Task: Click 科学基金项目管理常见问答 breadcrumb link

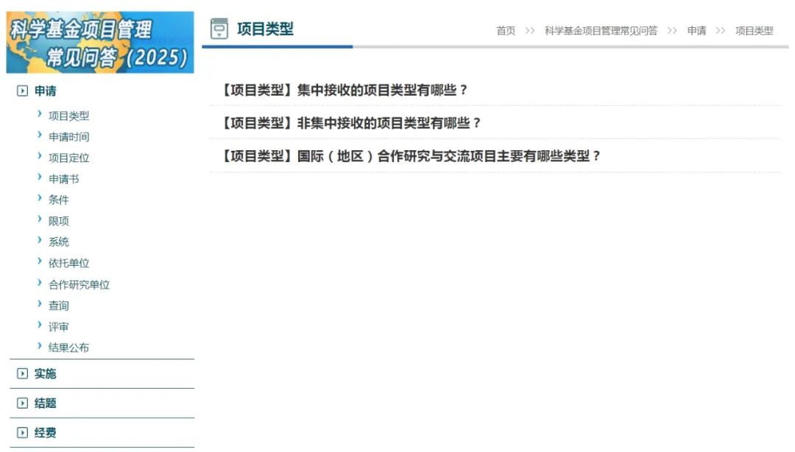Action: [x=601, y=31]
